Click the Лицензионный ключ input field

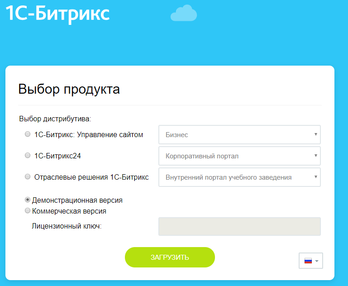point(239,226)
